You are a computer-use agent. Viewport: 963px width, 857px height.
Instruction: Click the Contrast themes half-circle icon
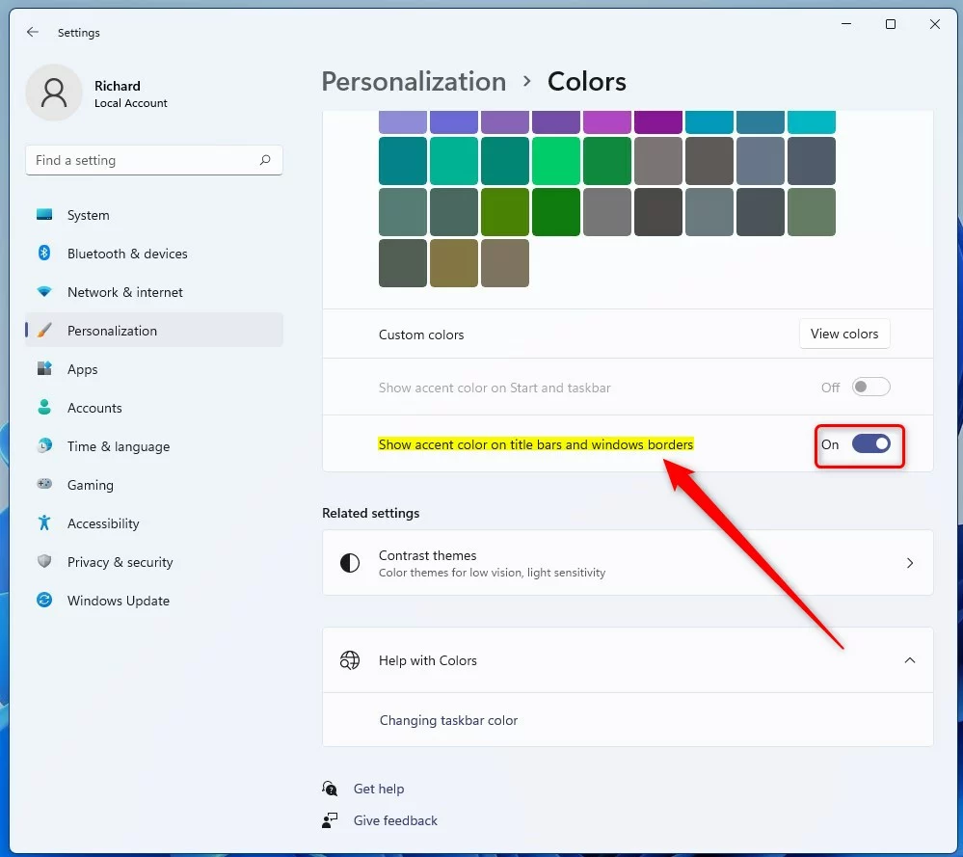point(350,563)
